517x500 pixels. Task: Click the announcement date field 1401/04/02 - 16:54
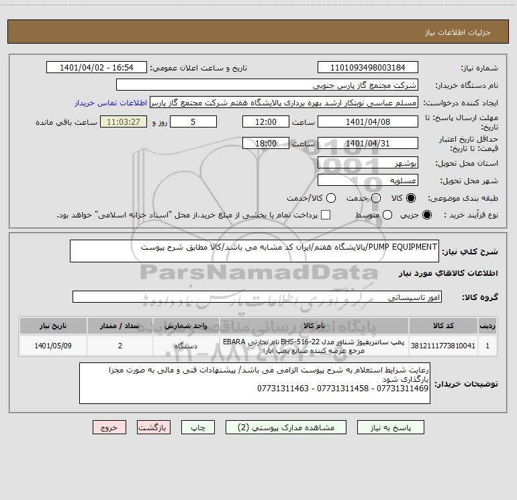point(97,68)
